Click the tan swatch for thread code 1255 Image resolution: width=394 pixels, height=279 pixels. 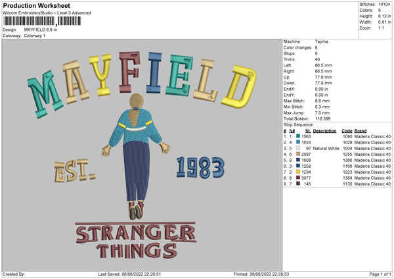click(298, 154)
